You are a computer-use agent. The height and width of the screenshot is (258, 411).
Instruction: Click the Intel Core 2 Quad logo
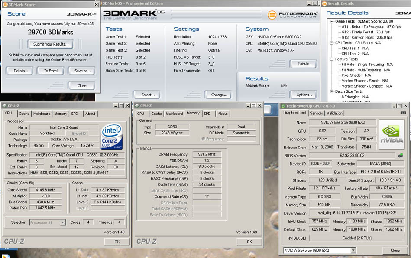(x=112, y=137)
